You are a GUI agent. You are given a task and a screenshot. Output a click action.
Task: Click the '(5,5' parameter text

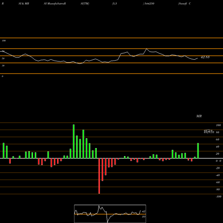point(115,4)
